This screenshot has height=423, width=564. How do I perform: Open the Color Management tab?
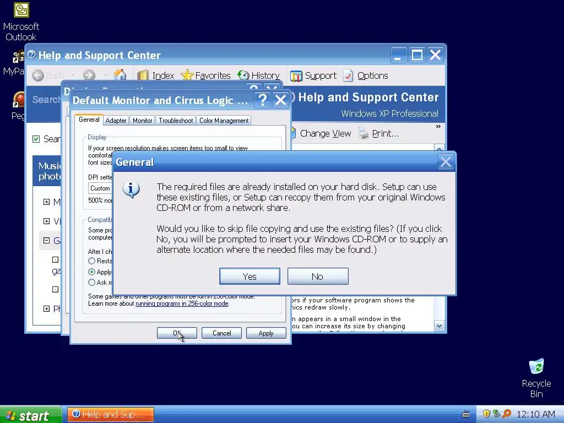point(224,121)
